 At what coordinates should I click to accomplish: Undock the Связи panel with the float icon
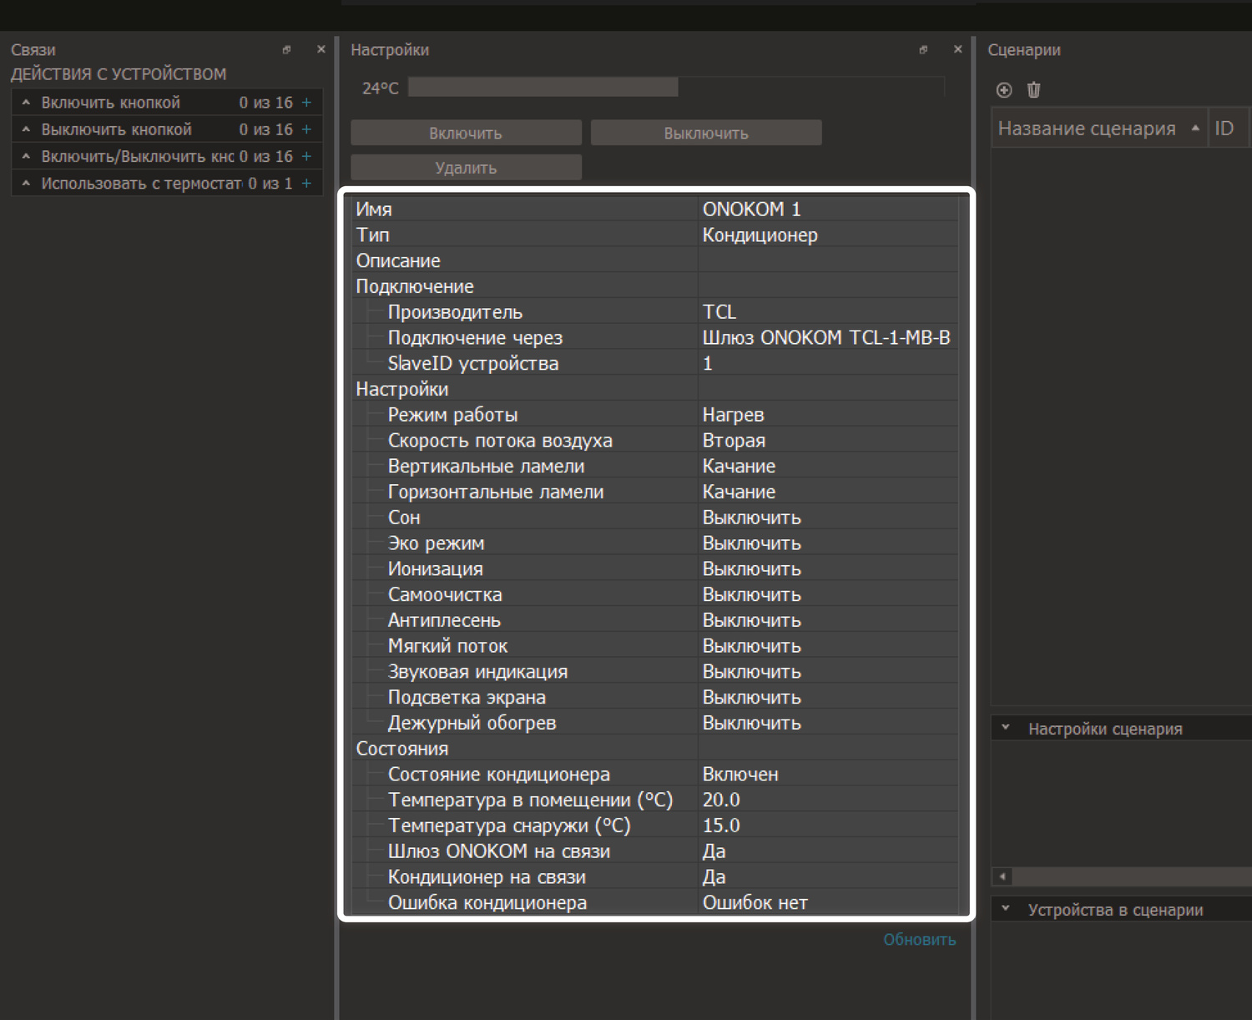point(286,50)
